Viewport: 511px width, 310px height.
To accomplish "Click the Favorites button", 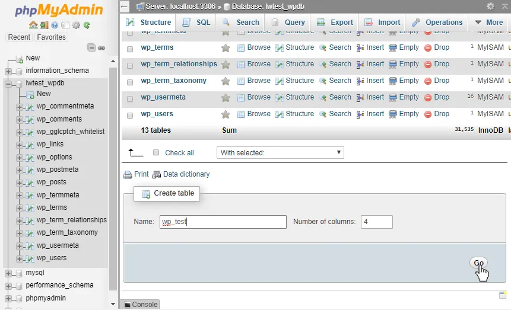I will pyautogui.click(x=51, y=37).
